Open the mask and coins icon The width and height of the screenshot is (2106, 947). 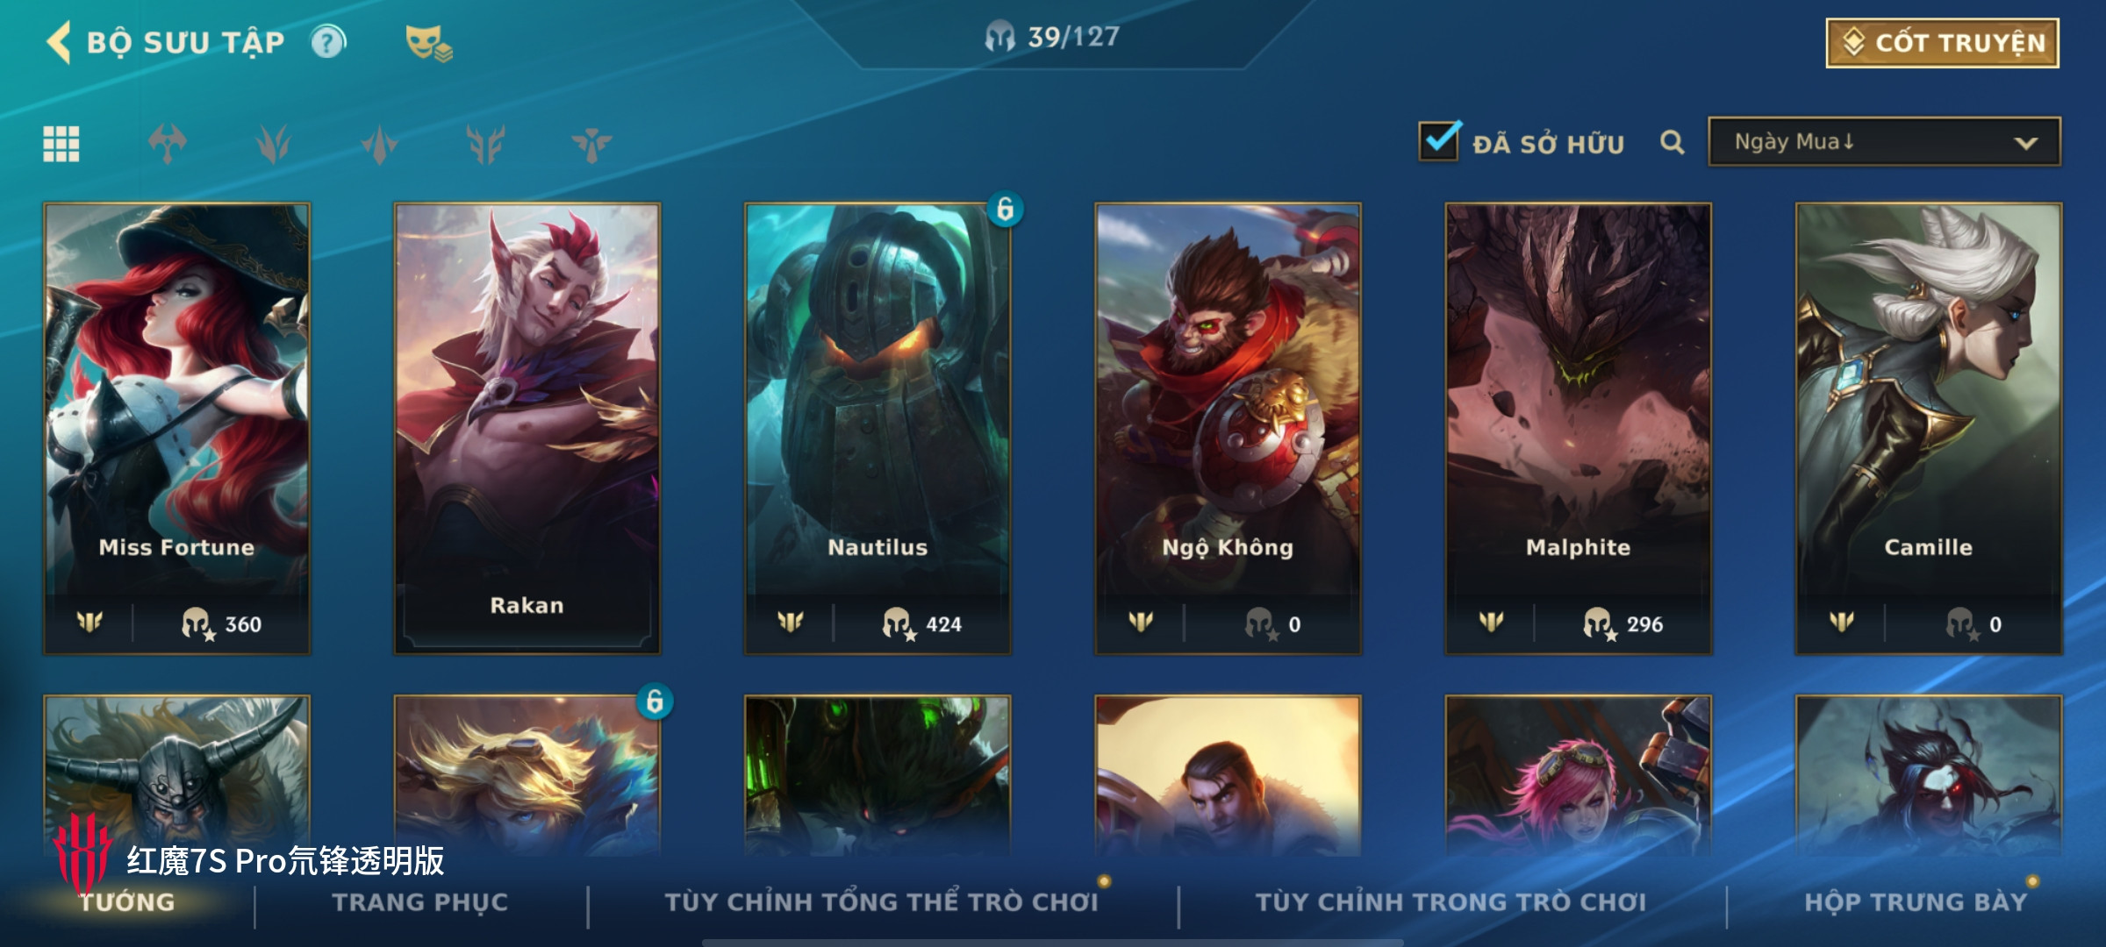428,43
